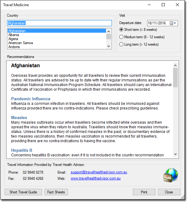187x202 pixels.
Task: Click the recommendations scroll down arrow
Action: coord(175,154)
